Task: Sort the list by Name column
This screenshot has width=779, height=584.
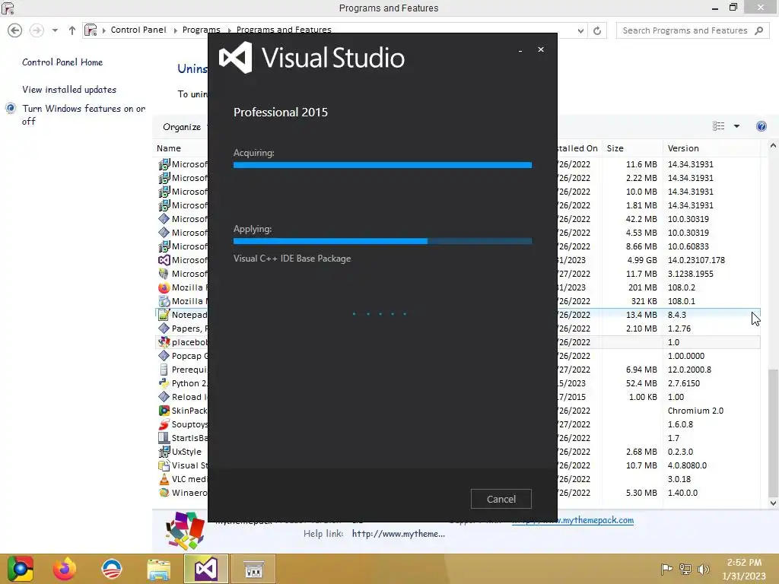Action: [x=169, y=148]
